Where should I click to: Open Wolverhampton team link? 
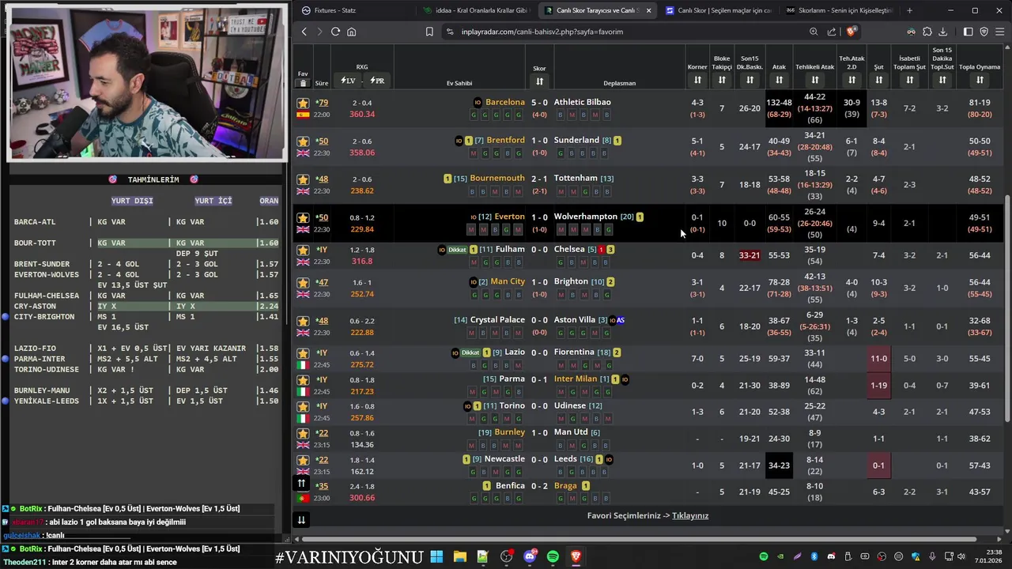click(585, 216)
